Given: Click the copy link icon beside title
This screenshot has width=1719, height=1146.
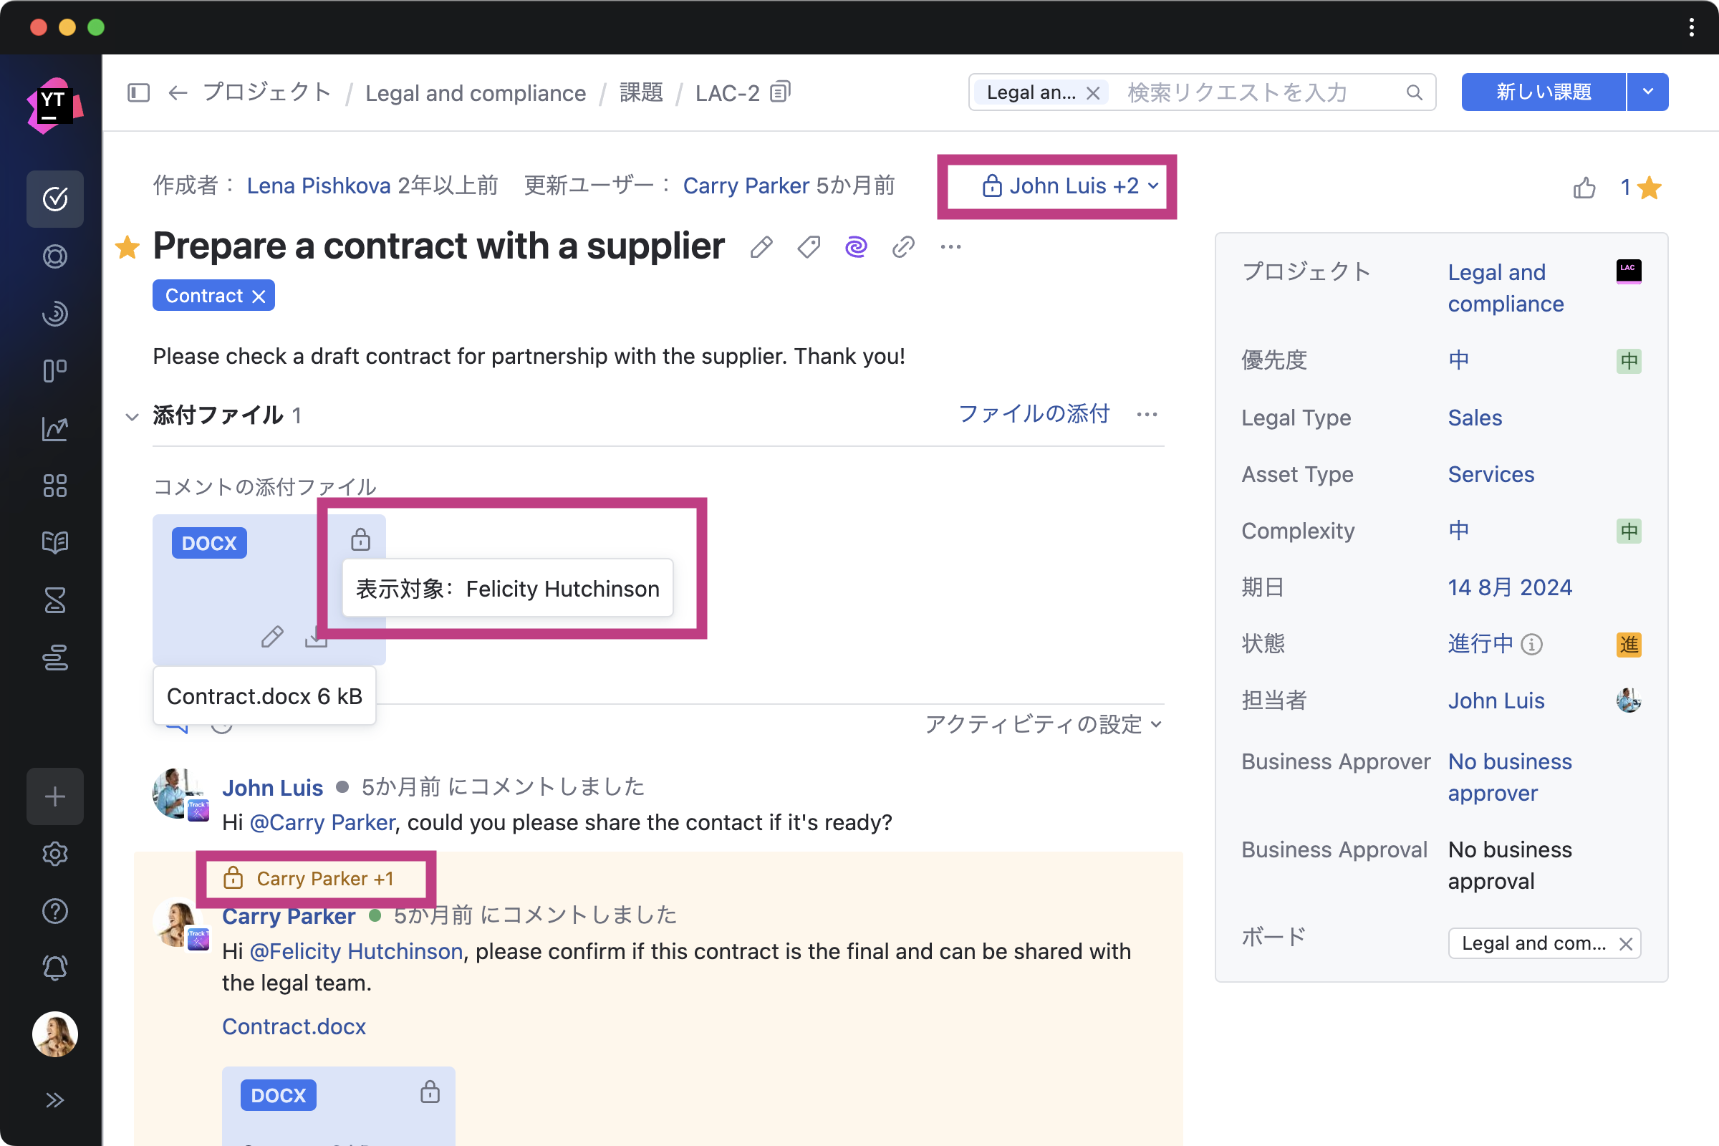Looking at the screenshot, I should pos(903,247).
